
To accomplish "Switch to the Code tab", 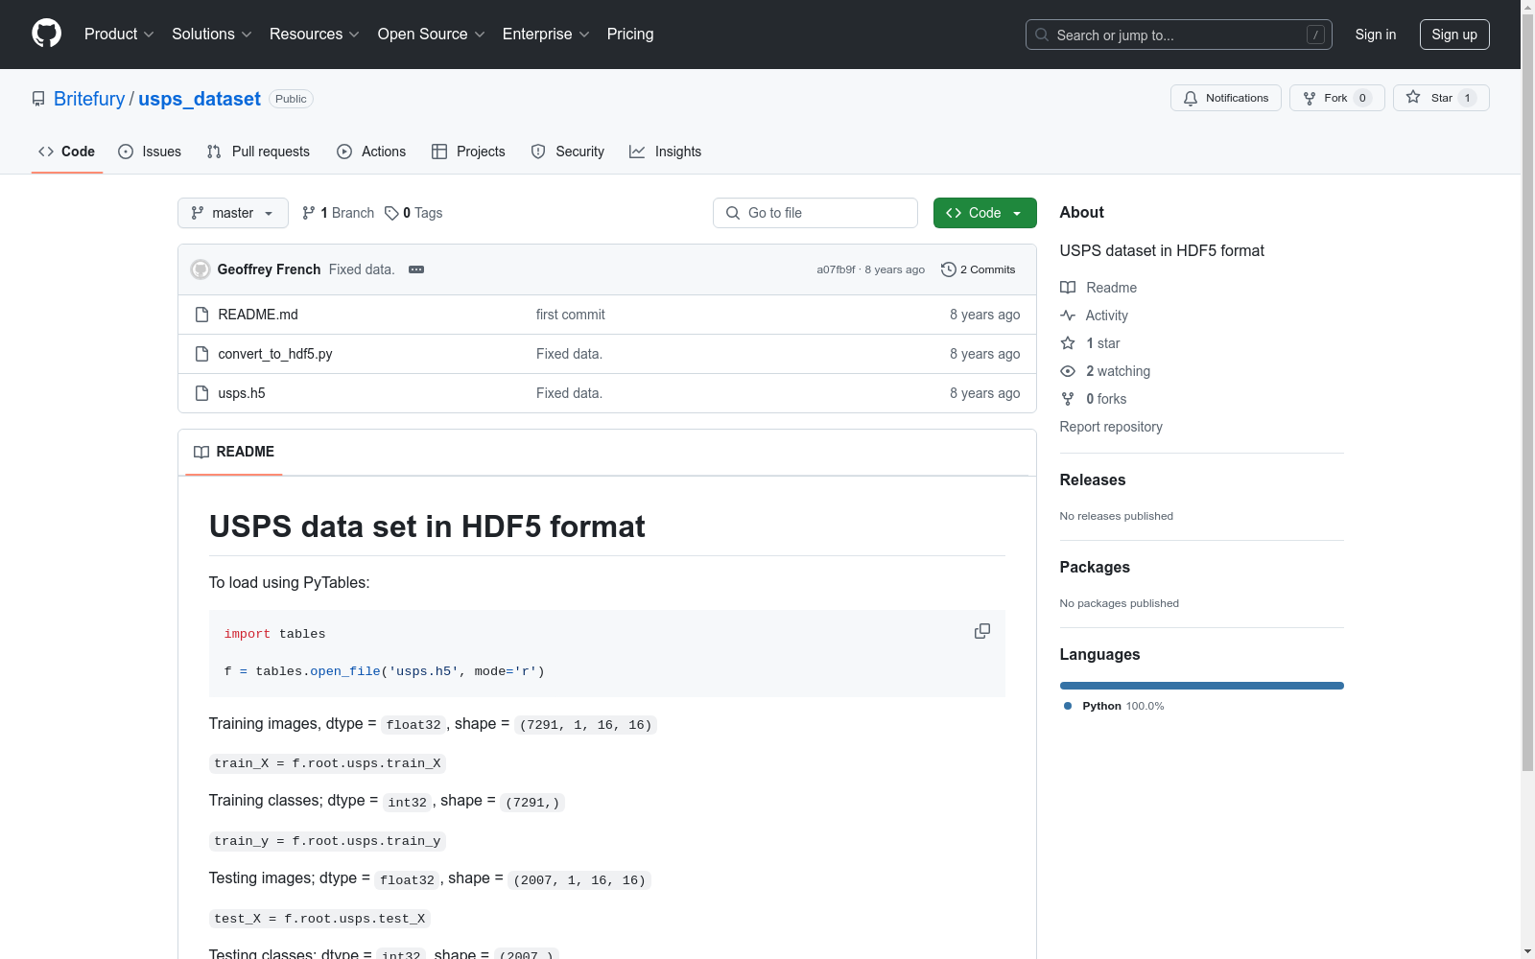I will point(67,152).
